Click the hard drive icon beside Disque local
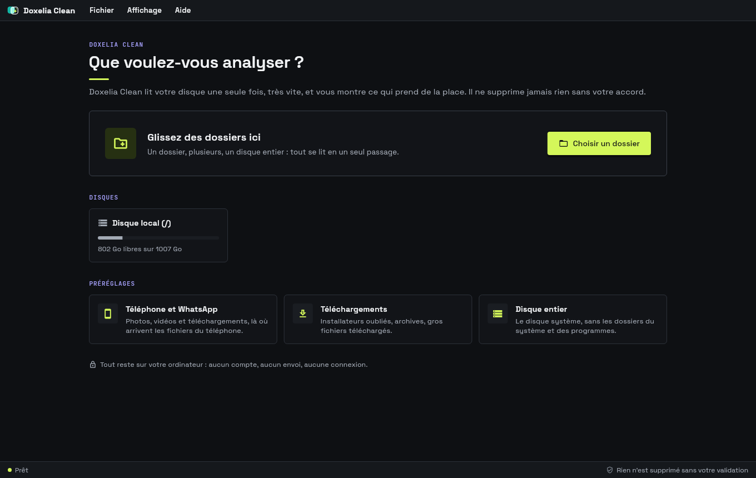This screenshot has width=756, height=478. point(103,223)
